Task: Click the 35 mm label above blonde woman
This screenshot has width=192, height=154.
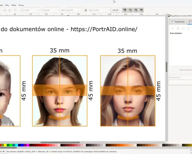Action: (x=127, y=51)
